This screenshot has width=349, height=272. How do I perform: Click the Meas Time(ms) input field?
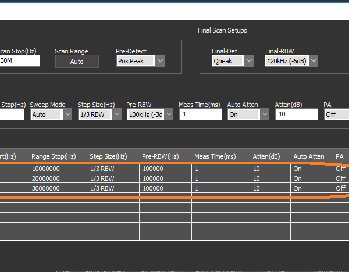[200, 114]
